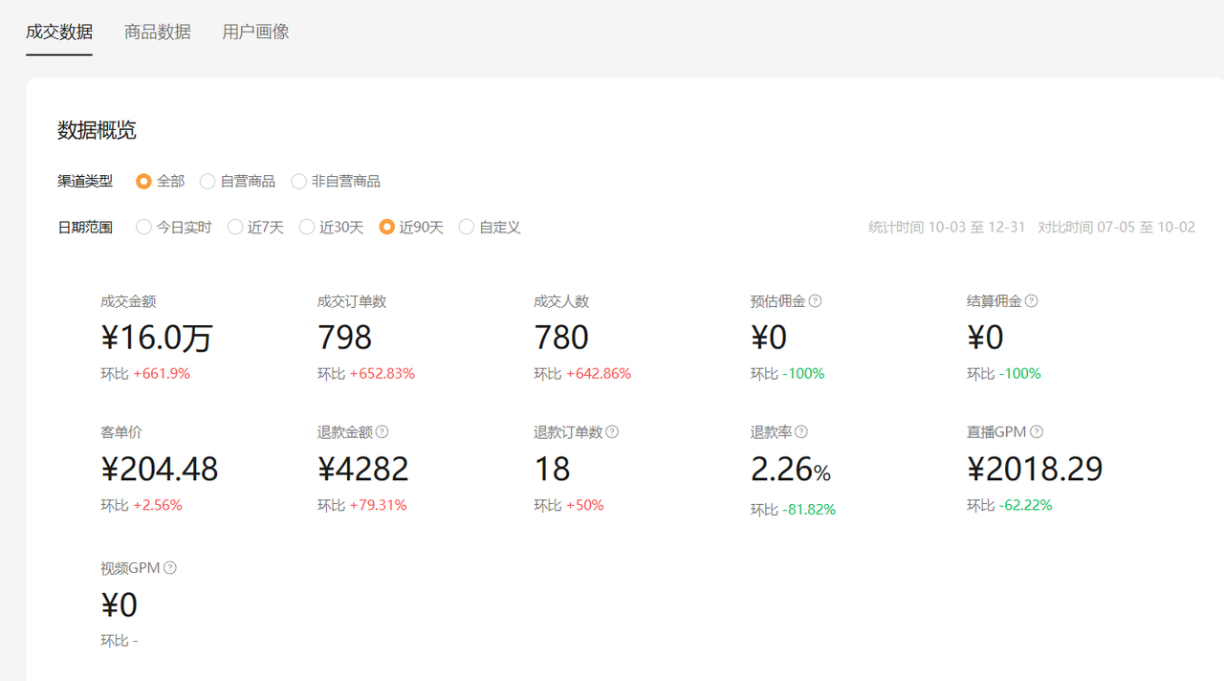Select 近30天 date range option
The width and height of the screenshot is (1224, 681).
click(x=307, y=228)
